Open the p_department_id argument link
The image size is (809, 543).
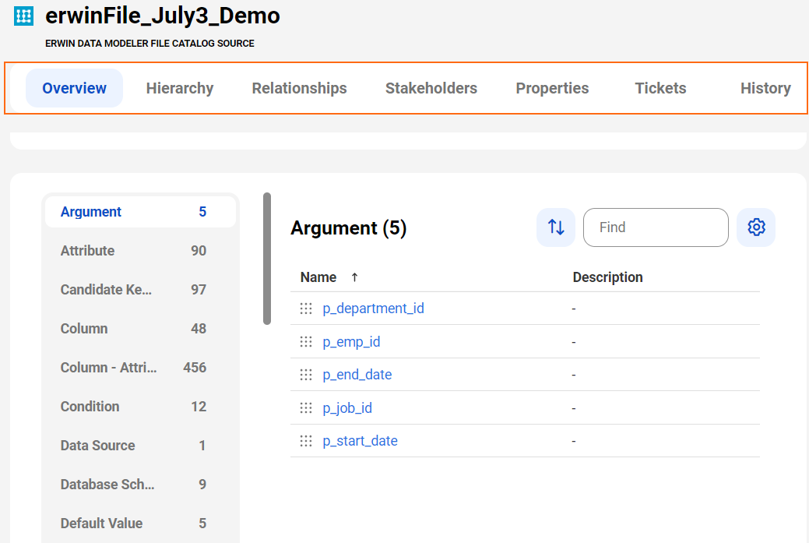374,309
